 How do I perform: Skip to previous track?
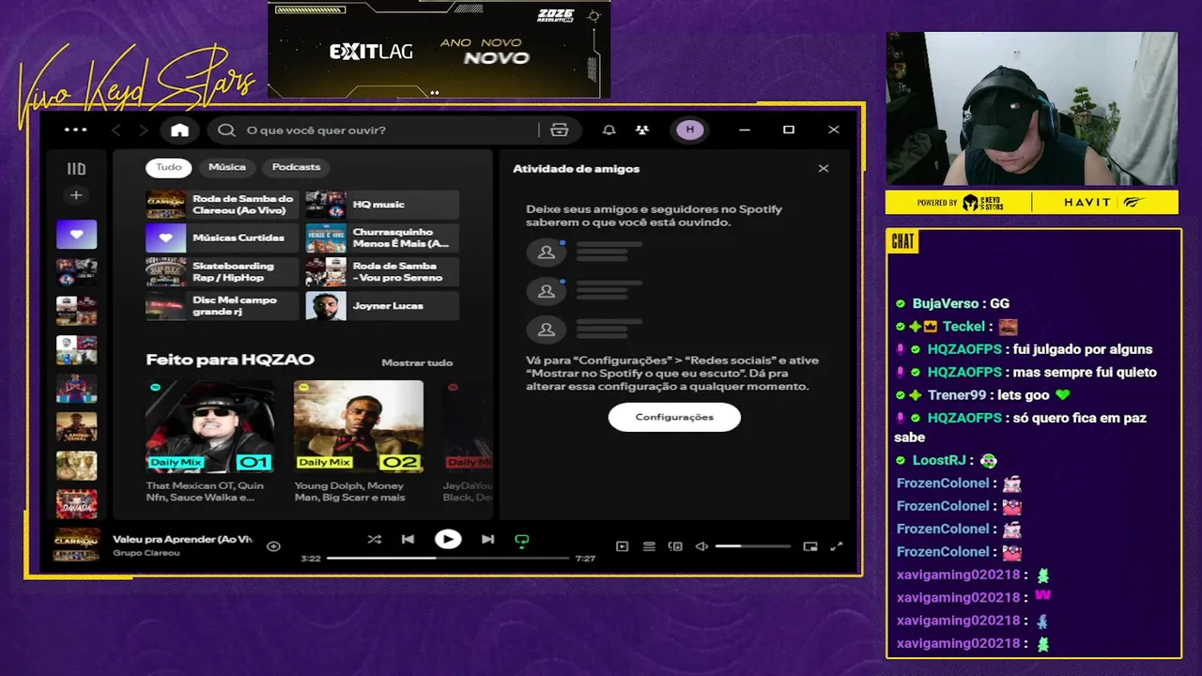click(x=408, y=540)
